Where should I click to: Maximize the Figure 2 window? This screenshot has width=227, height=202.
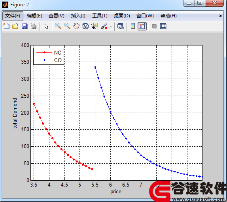coord(200,3)
